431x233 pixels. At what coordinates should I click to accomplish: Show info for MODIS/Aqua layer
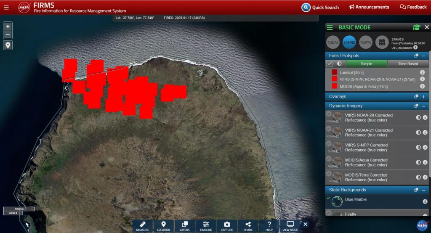click(425, 162)
